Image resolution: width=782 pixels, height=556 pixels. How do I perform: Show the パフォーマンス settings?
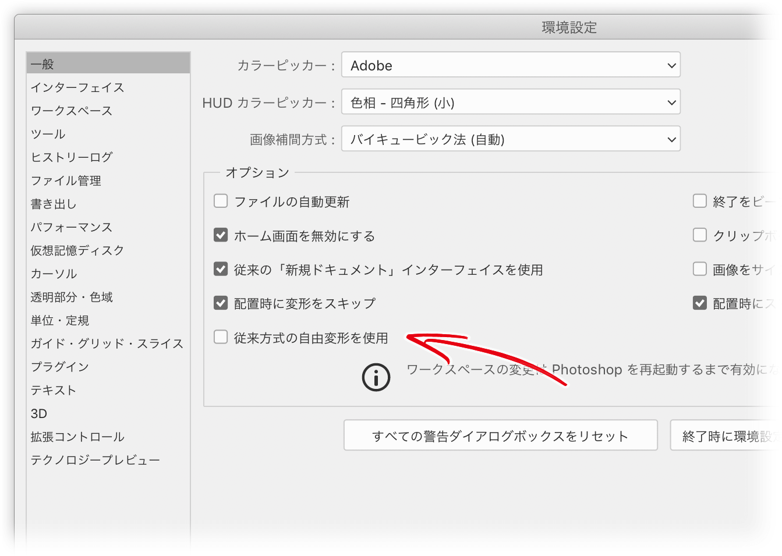(72, 227)
